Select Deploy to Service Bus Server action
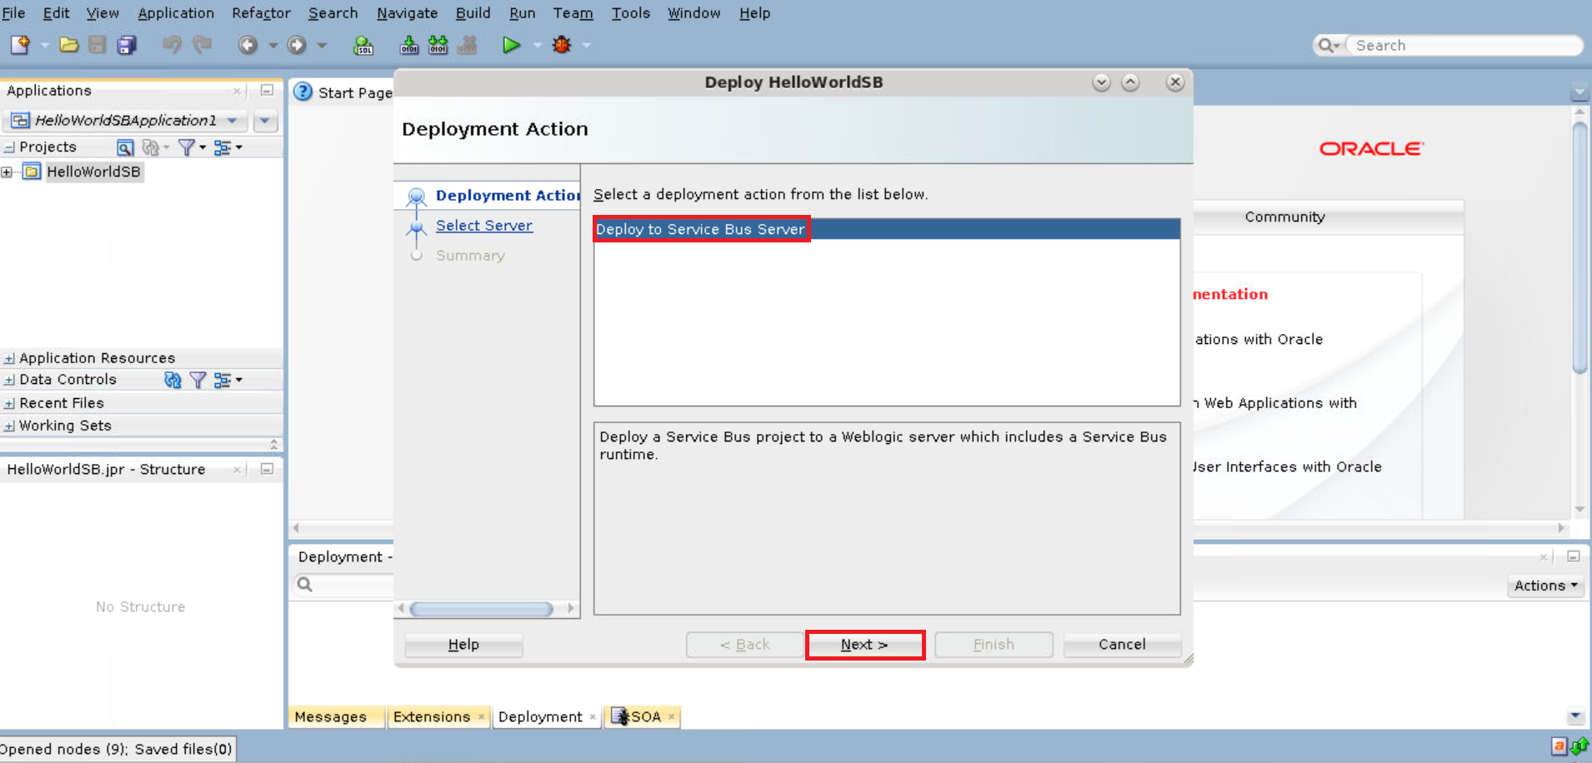Image resolution: width=1592 pixels, height=763 pixels. point(887,229)
